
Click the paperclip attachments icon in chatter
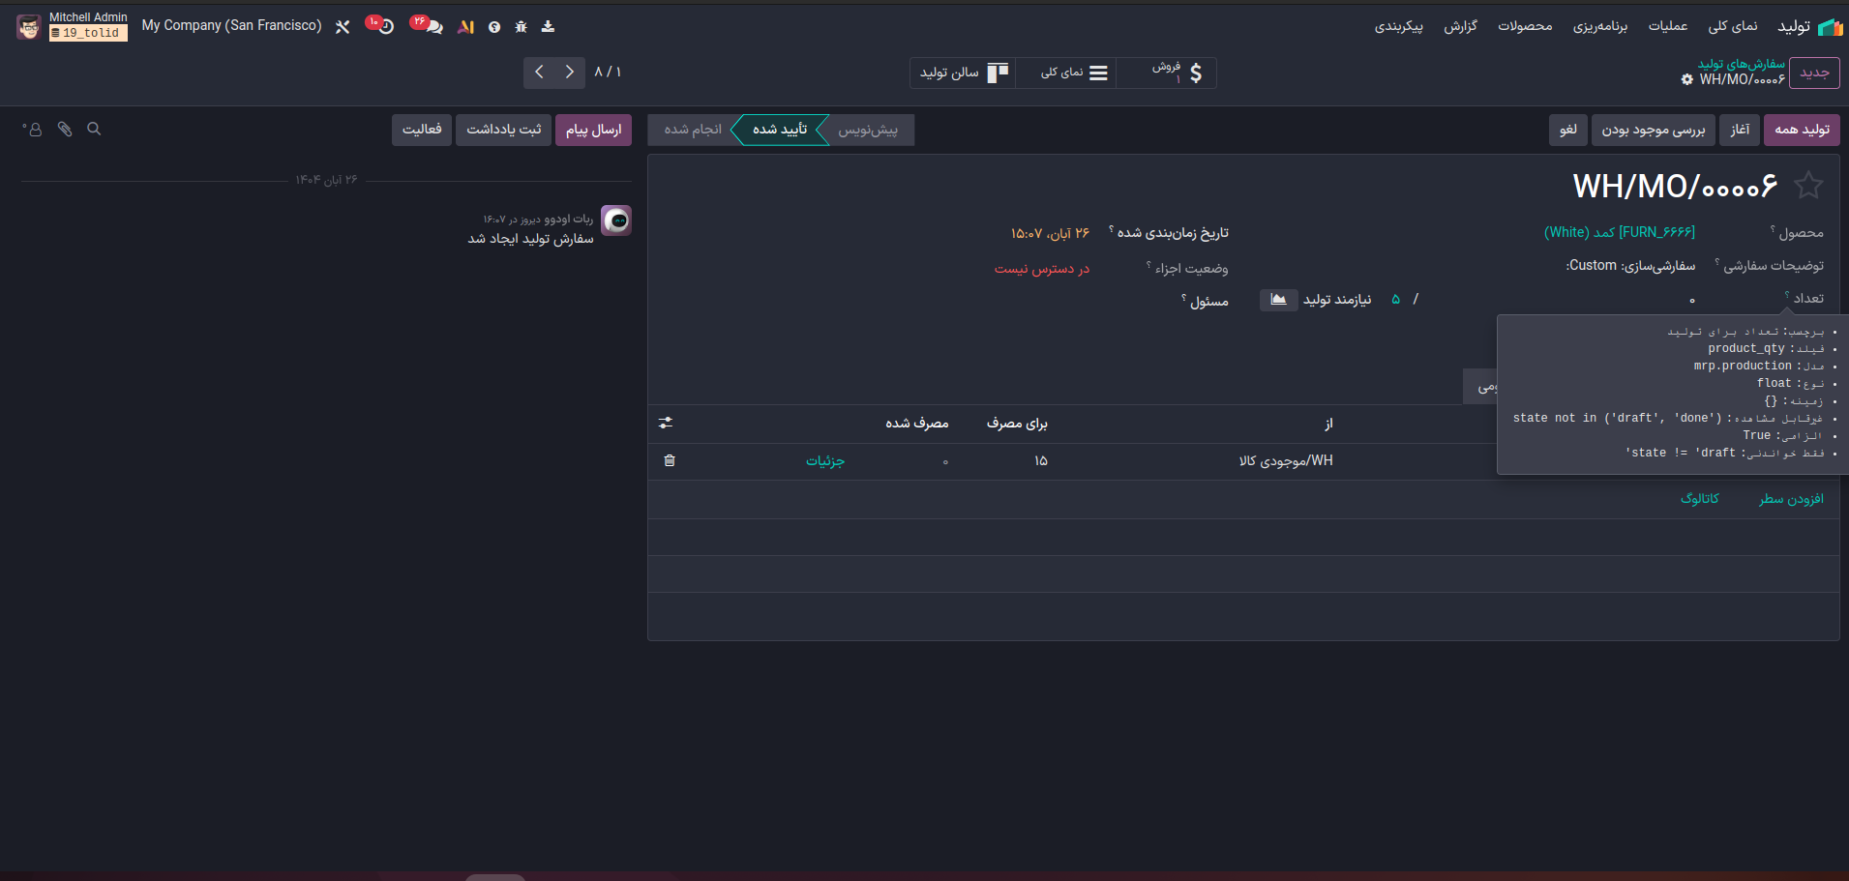65,129
